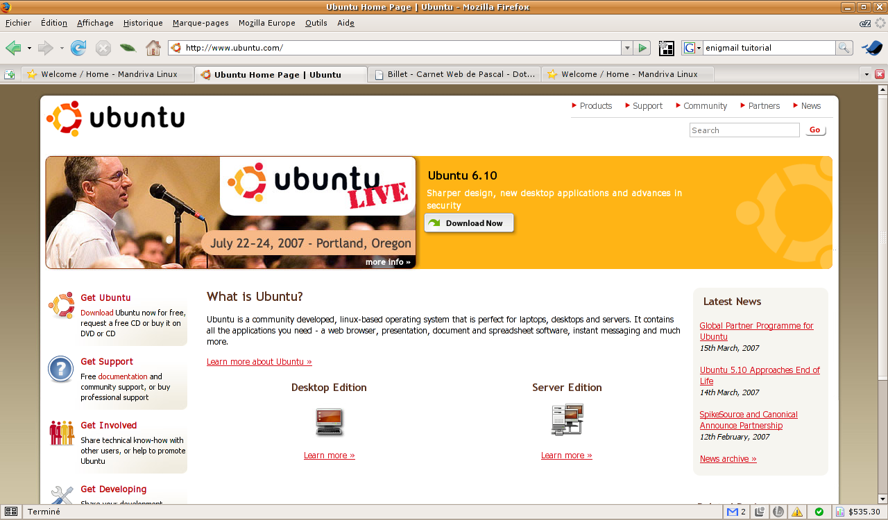Click the browser search box with enigmail tuitorial

coord(769,48)
